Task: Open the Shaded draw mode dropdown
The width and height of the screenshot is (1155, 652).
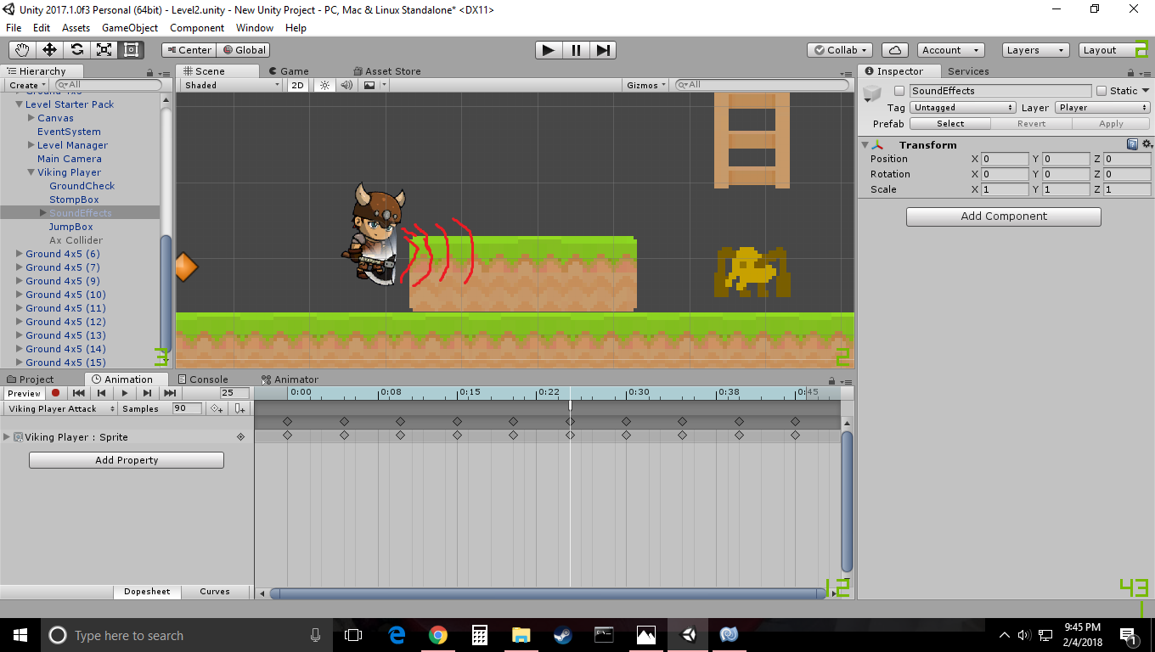Action: (x=231, y=85)
